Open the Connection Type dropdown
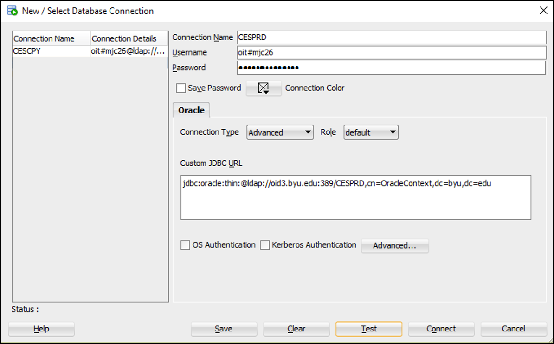This screenshot has height=344, width=554. (280, 132)
